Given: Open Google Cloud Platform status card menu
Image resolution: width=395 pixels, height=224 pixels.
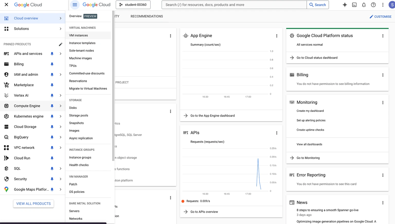Looking at the screenshot, I should 383,36.
